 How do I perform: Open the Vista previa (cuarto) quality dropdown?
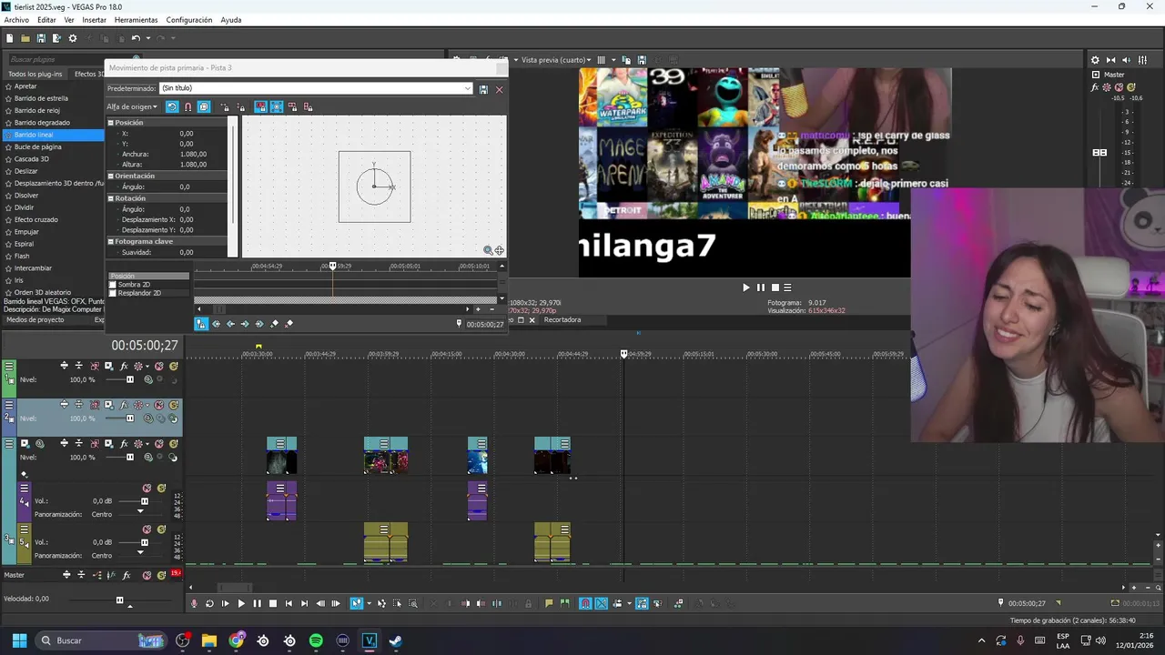coord(556,60)
